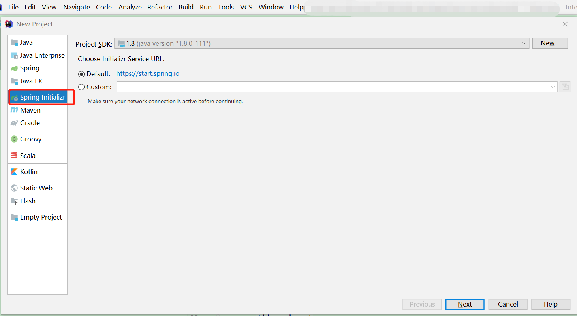Open the Tools menu
Screen dimensions: 577x316
pyautogui.click(x=226, y=7)
